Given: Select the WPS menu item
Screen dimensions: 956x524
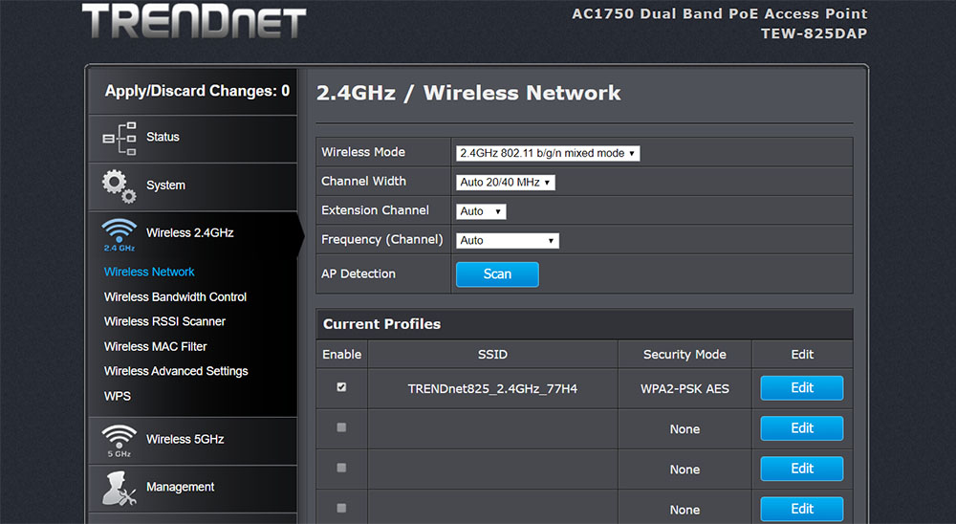Looking at the screenshot, I should [x=118, y=397].
